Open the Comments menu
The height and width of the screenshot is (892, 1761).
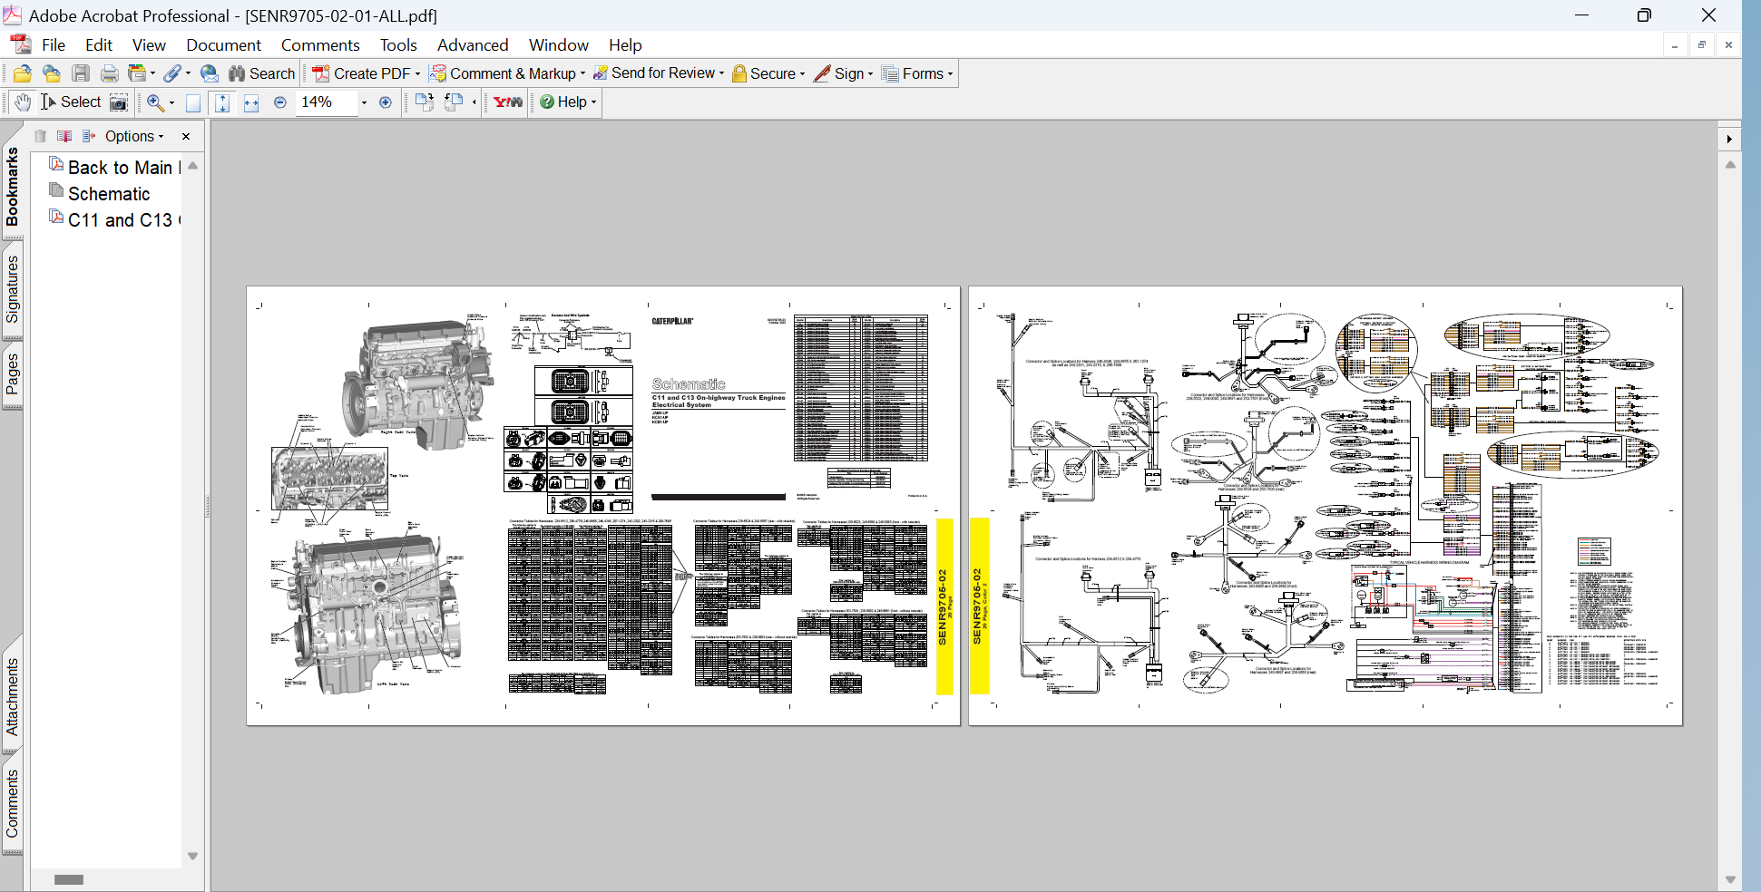[x=320, y=44]
